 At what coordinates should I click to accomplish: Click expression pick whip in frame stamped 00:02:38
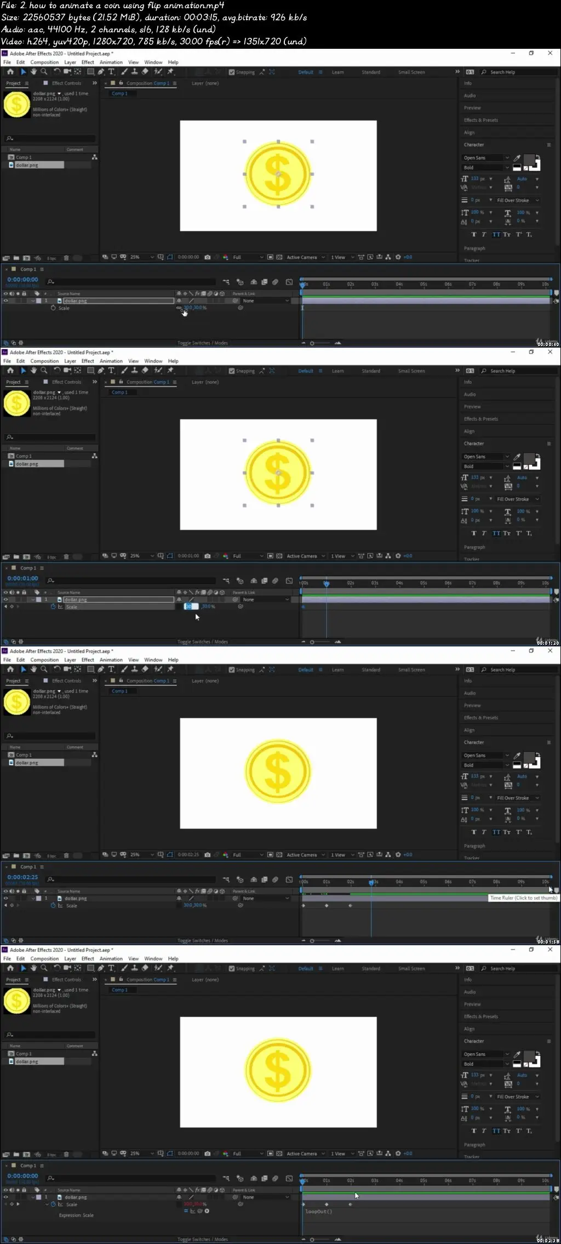point(200,1211)
